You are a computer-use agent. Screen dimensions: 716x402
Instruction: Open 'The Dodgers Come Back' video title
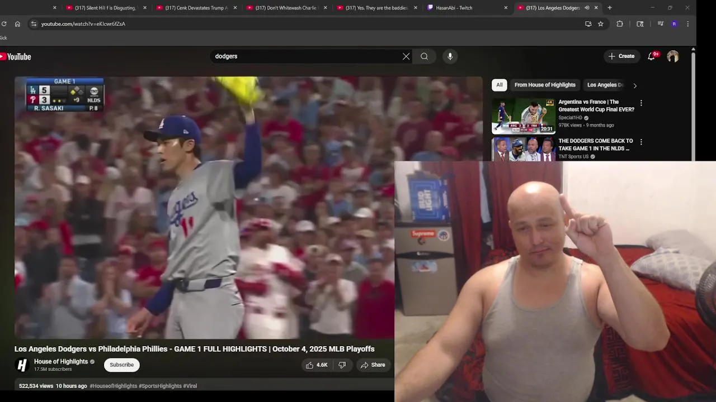tap(596, 145)
